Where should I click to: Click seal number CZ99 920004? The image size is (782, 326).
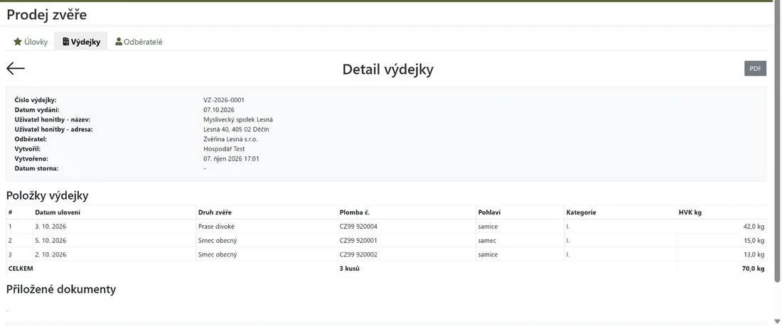(358, 227)
